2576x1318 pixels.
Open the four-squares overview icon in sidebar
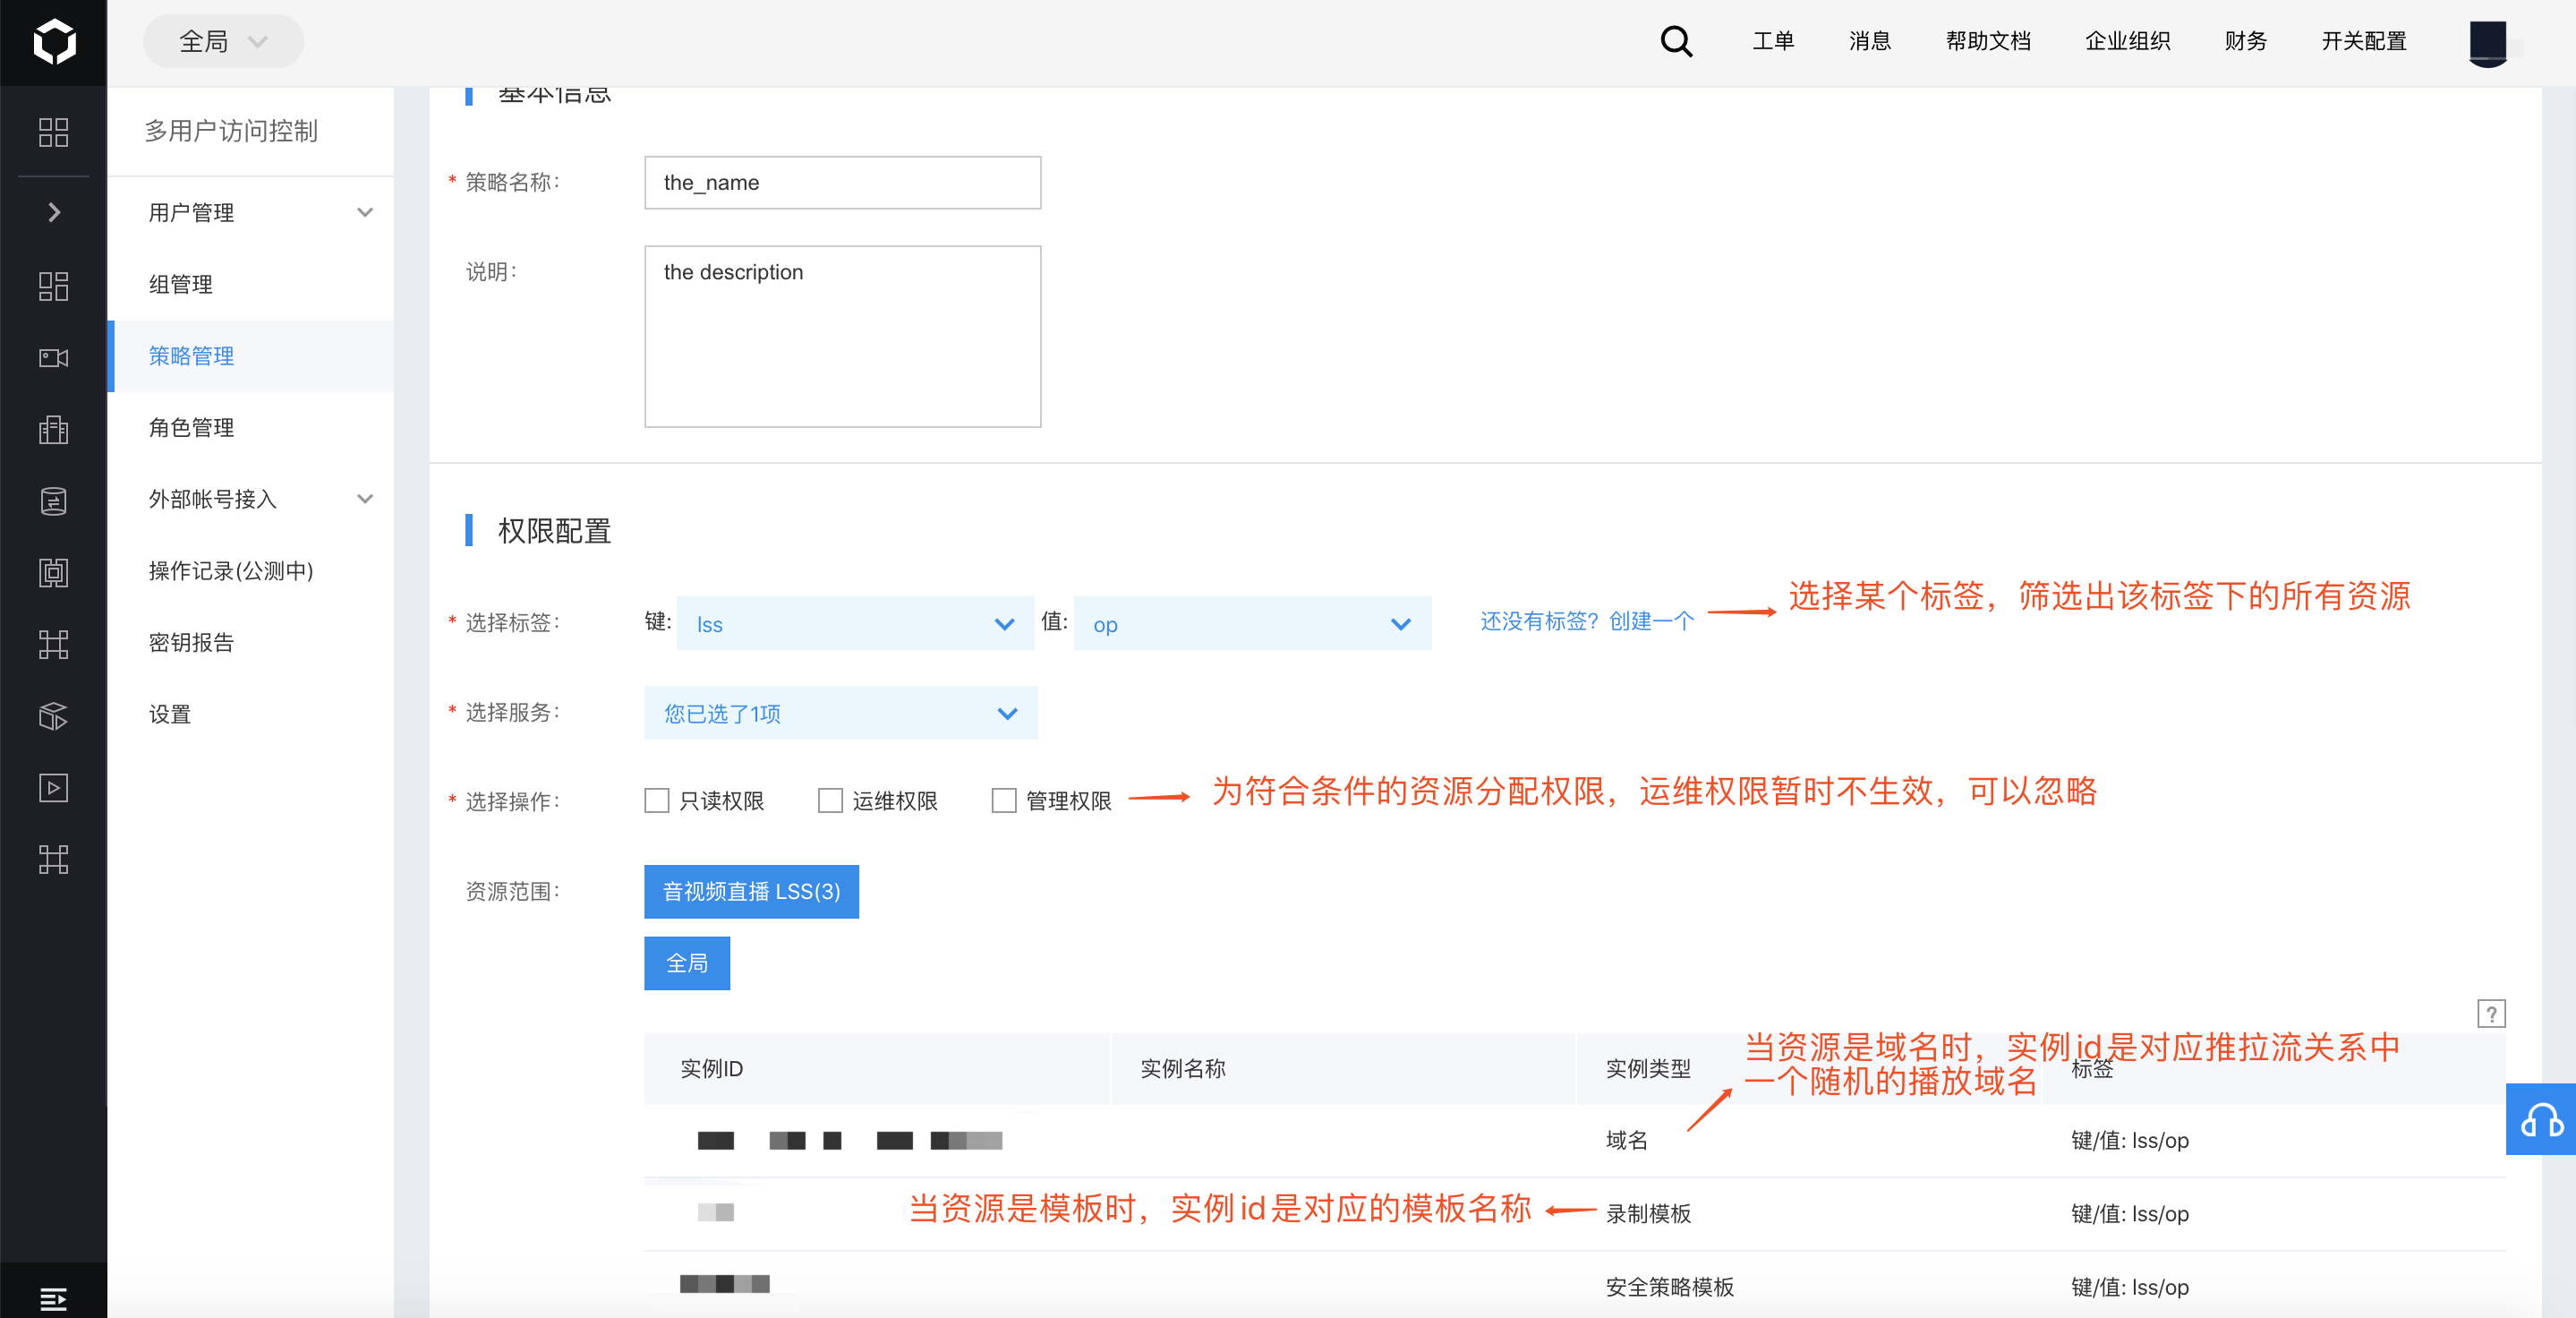coord(53,132)
